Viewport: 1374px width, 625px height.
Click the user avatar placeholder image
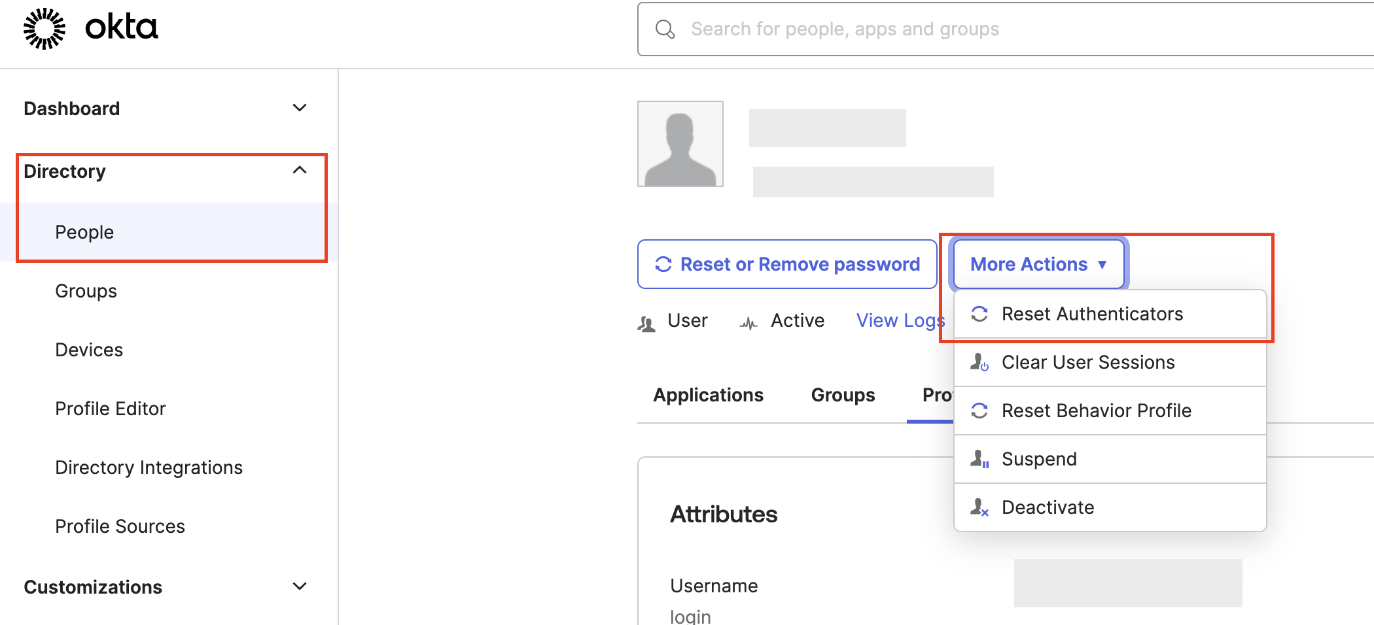[680, 144]
